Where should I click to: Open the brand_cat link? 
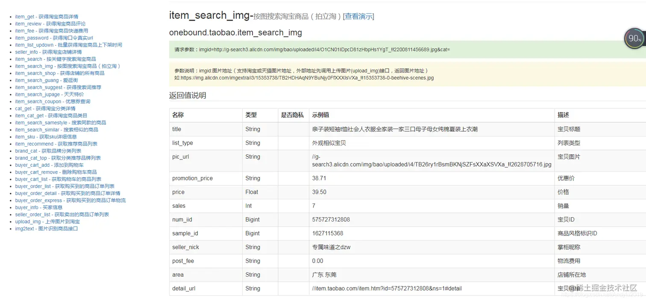[48, 151]
